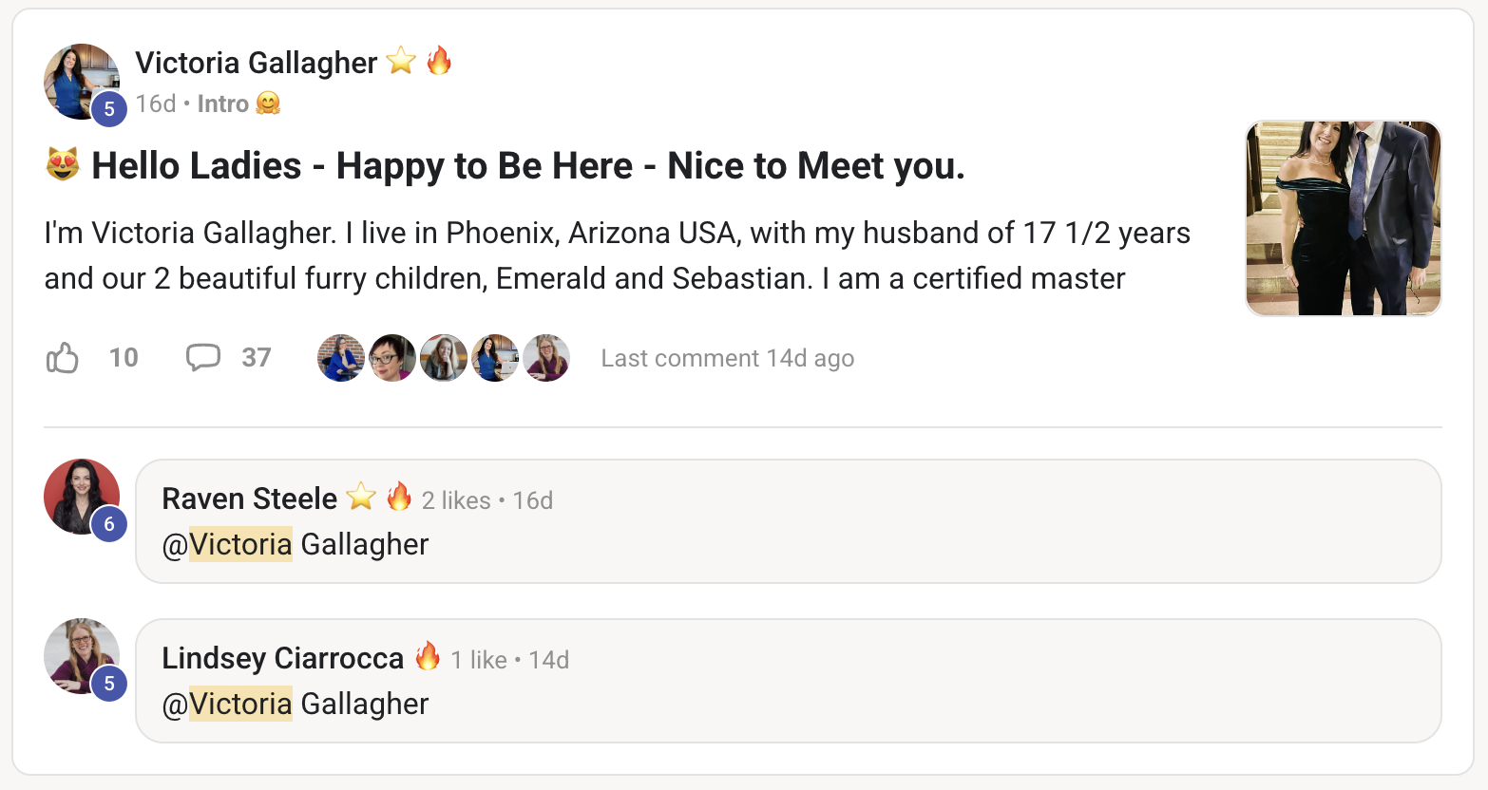Open Lindsey Ciarrocca's profile avatar
Image resolution: width=1488 pixels, height=790 pixels.
[82, 656]
